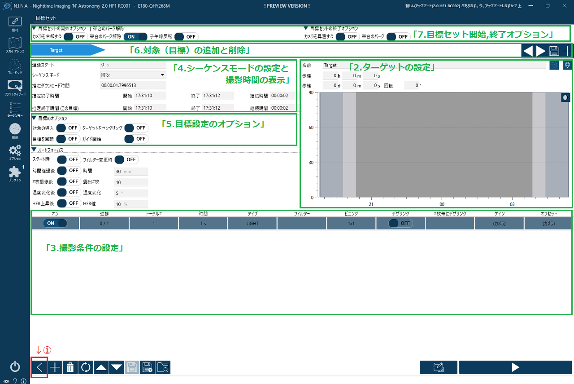
Task: Toggle 架台のパーク switch
Action: coord(398,36)
